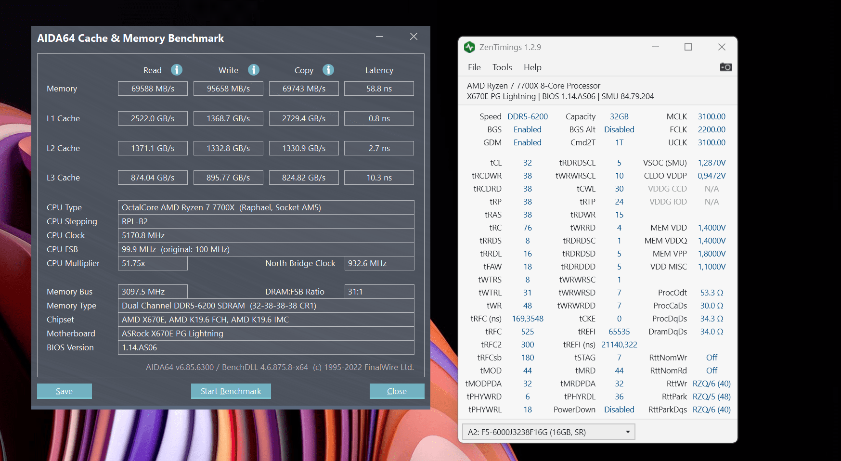
Task: Click Start Benchmark button
Action: point(231,391)
